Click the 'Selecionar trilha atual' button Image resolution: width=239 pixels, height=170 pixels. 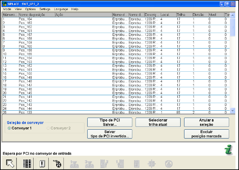tap(158, 122)
